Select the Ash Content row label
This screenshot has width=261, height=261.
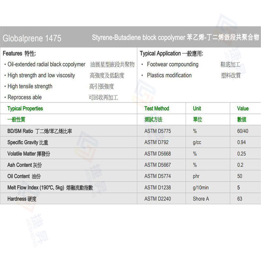point(24,165)
